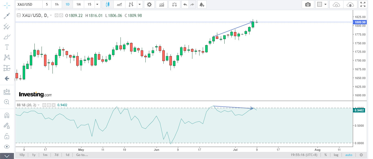The width and height of the screenshot is (373, 159).
Task: Expand the time interval dropdown arrow beside 15
Action: click(98, 4)
